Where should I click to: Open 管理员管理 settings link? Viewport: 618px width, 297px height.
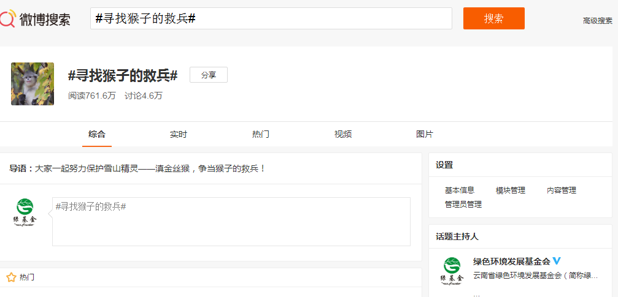[463, 205]
